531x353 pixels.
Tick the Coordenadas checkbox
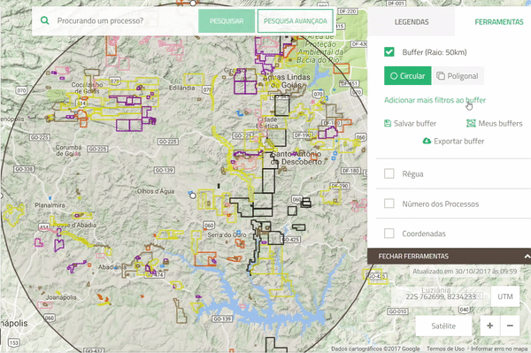(x=389, y=234)
